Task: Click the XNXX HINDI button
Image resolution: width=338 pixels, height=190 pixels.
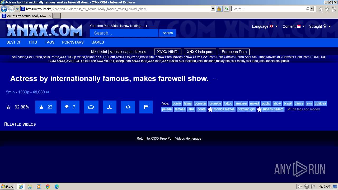Action: tap(168, 52)
